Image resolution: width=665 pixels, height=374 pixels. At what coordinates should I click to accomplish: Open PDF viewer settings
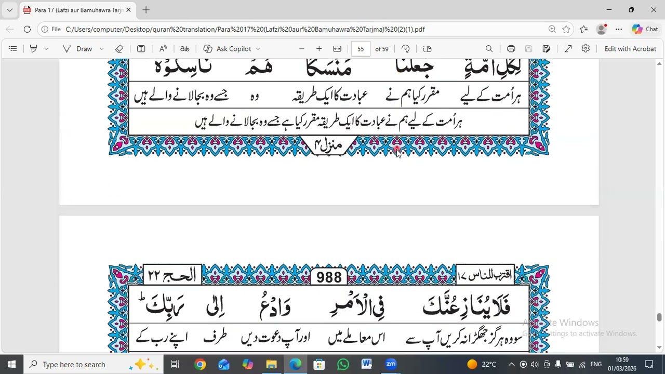[586, 49]
